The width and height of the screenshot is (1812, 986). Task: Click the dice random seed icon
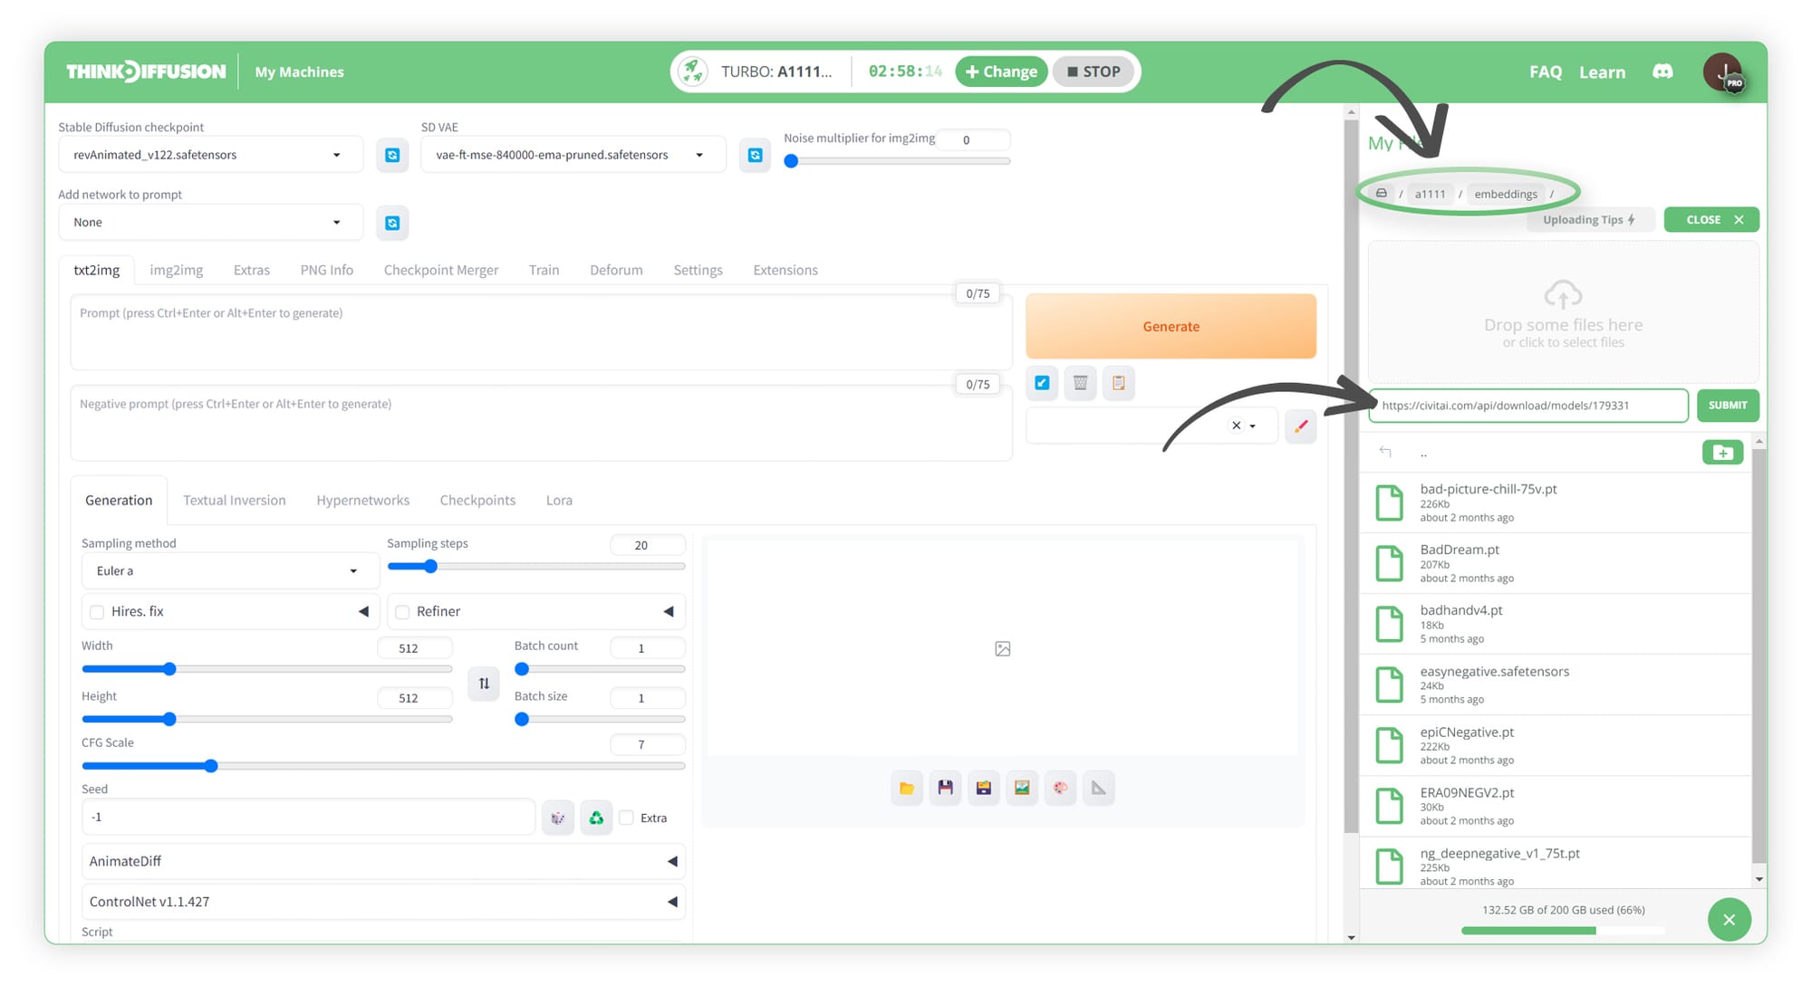(558, 818)
